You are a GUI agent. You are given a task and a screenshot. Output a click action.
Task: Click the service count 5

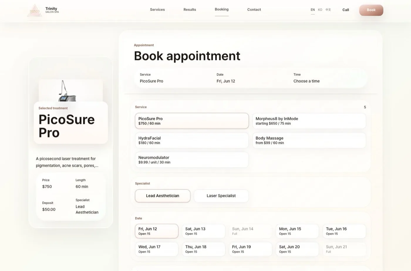(x=365, y=107)
